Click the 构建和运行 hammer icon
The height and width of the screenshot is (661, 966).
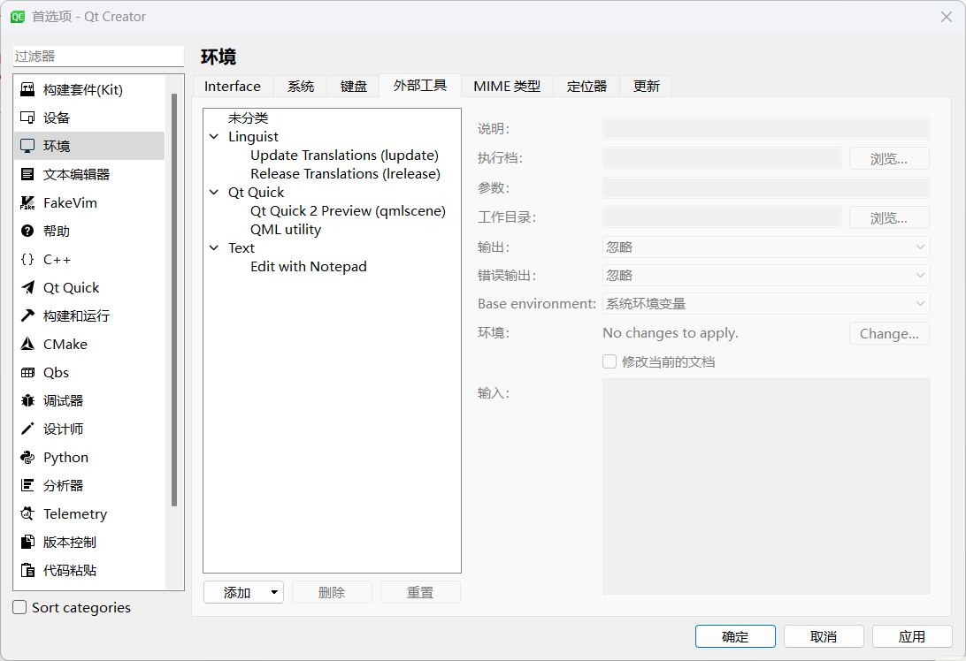pos(27,315)
